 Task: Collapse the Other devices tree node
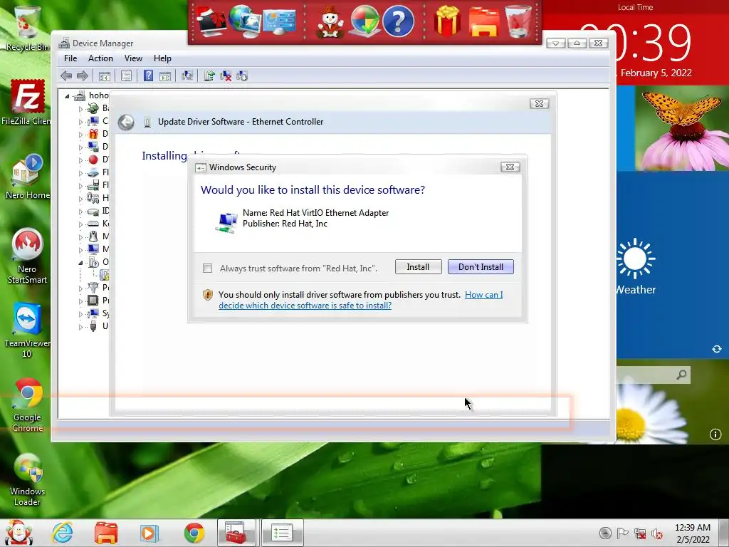pyautogui.click(x=80, y=263)
